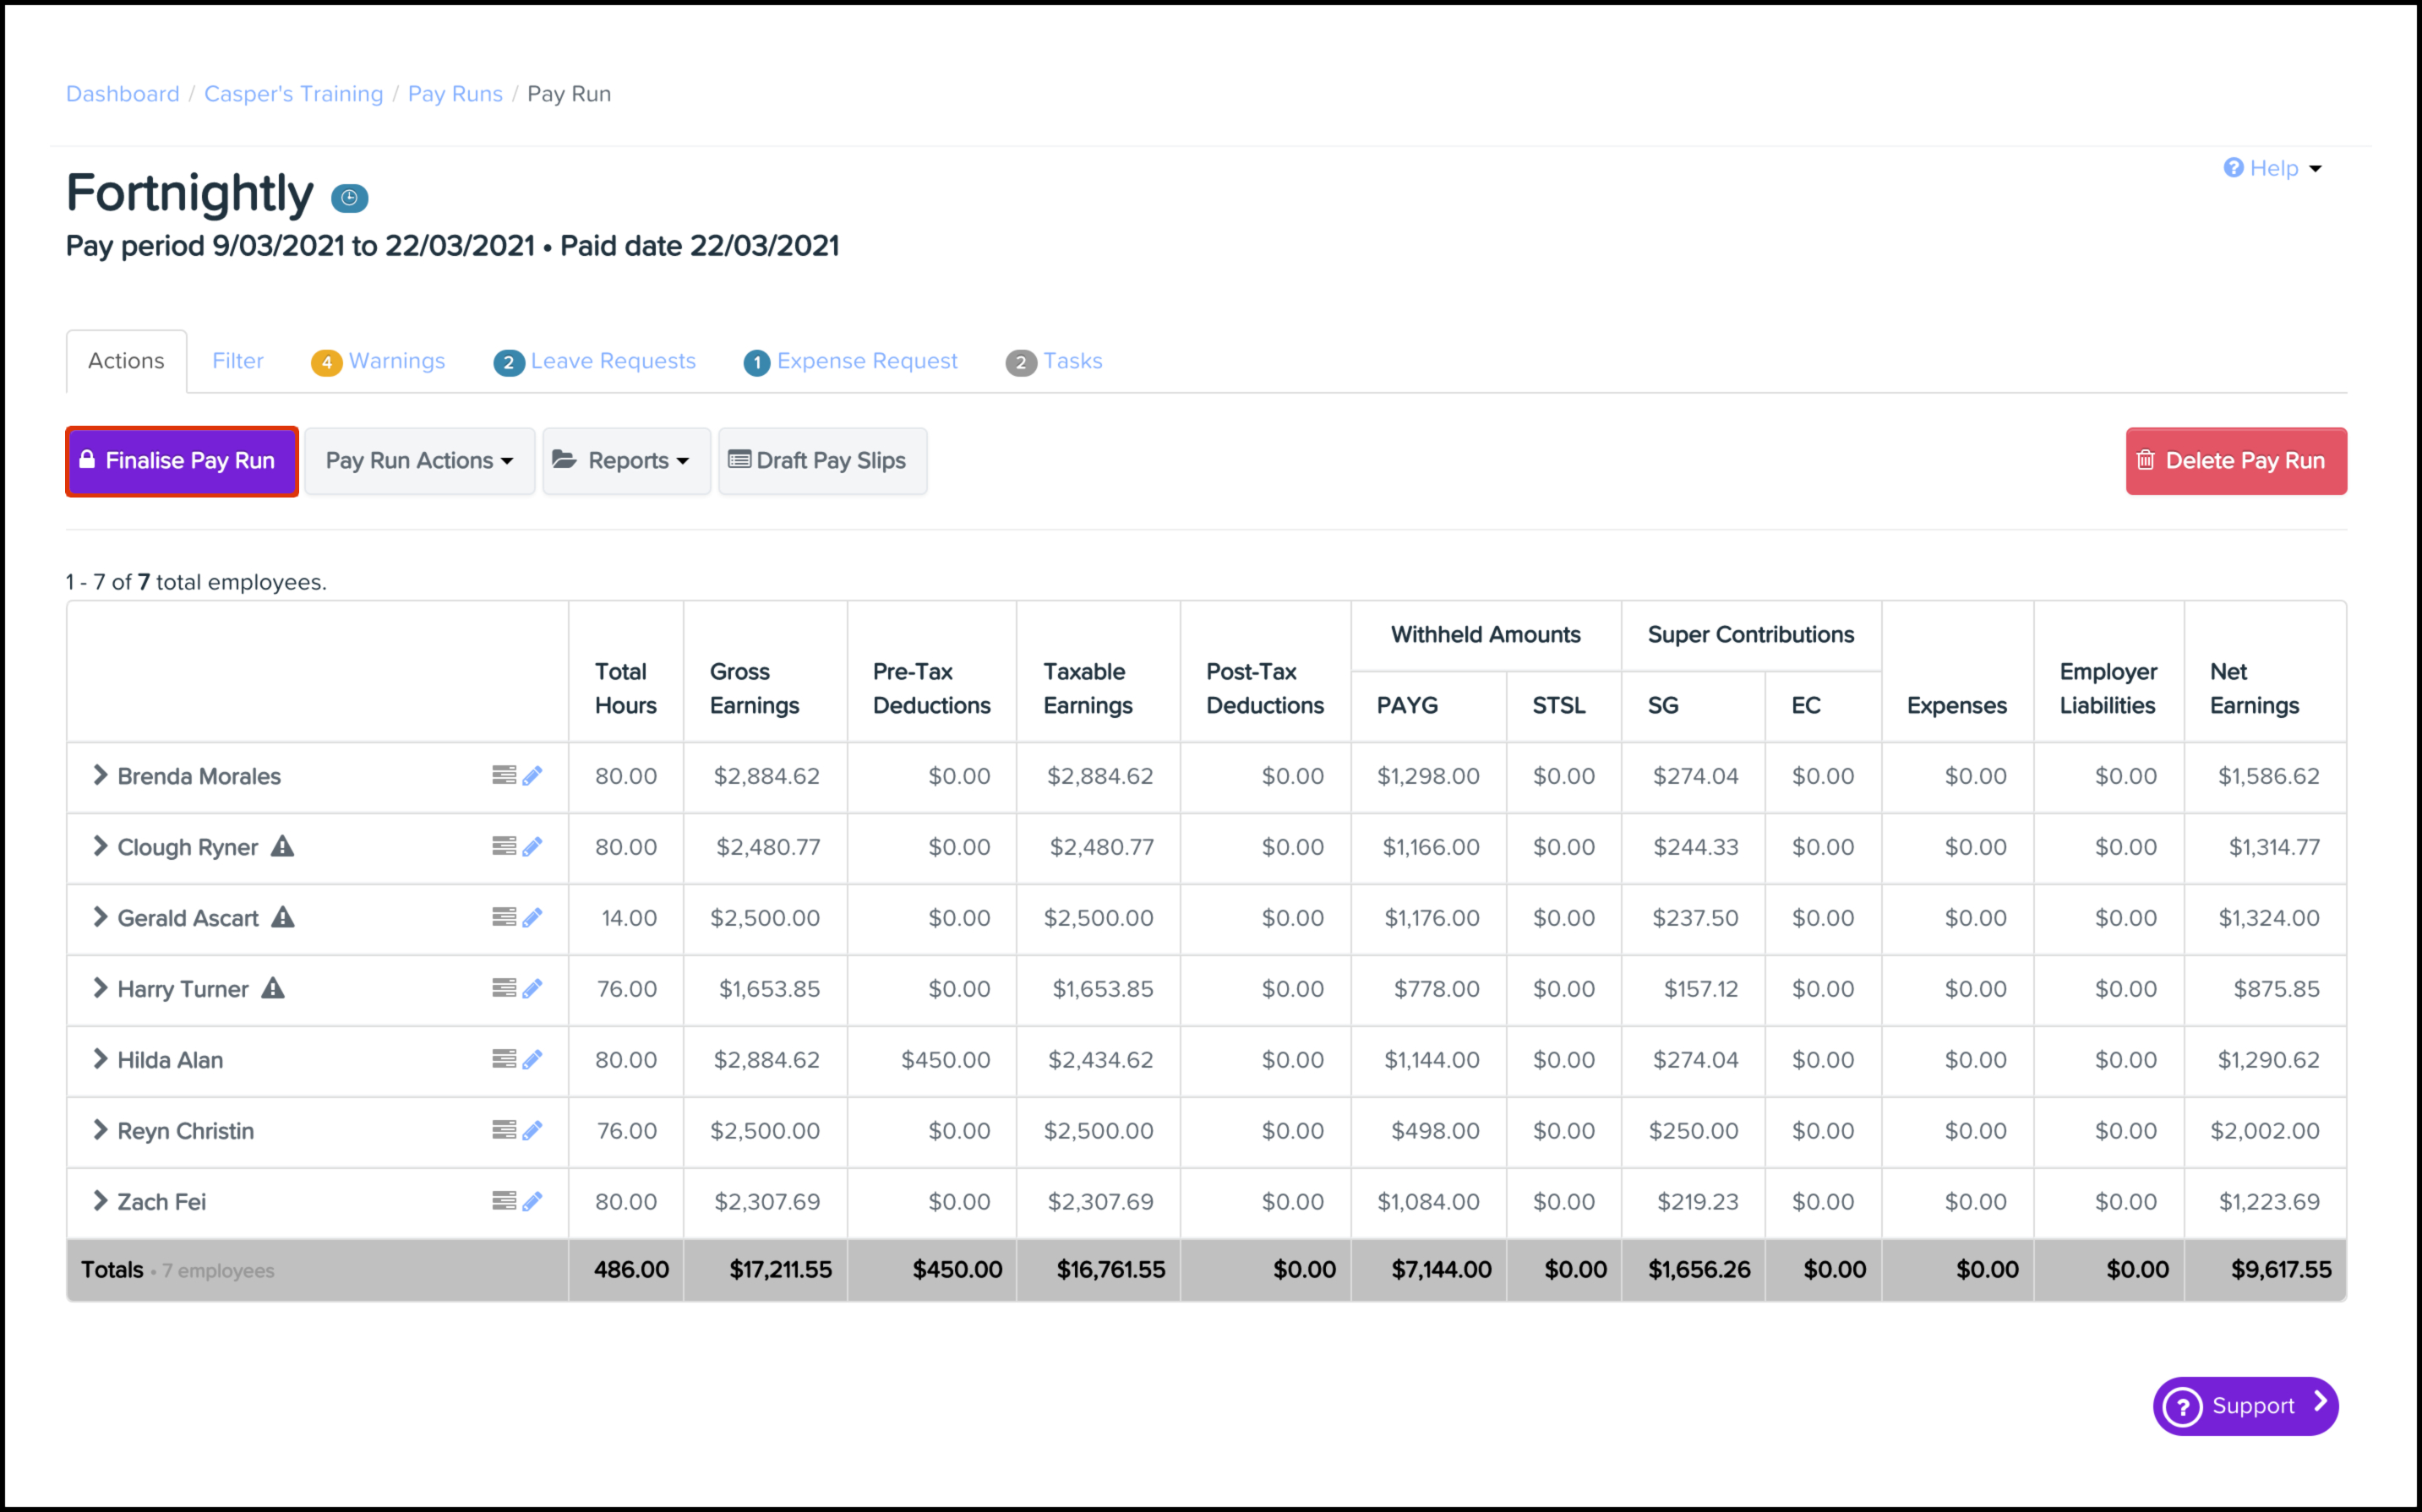The height and width of the screenshot is (1512, 2422).
Task: Open the Support chat widget
Action: coord(2245,1405)
